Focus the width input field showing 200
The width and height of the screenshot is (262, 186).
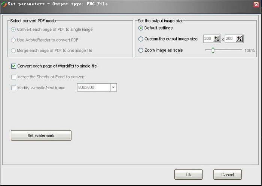point(208,39)
